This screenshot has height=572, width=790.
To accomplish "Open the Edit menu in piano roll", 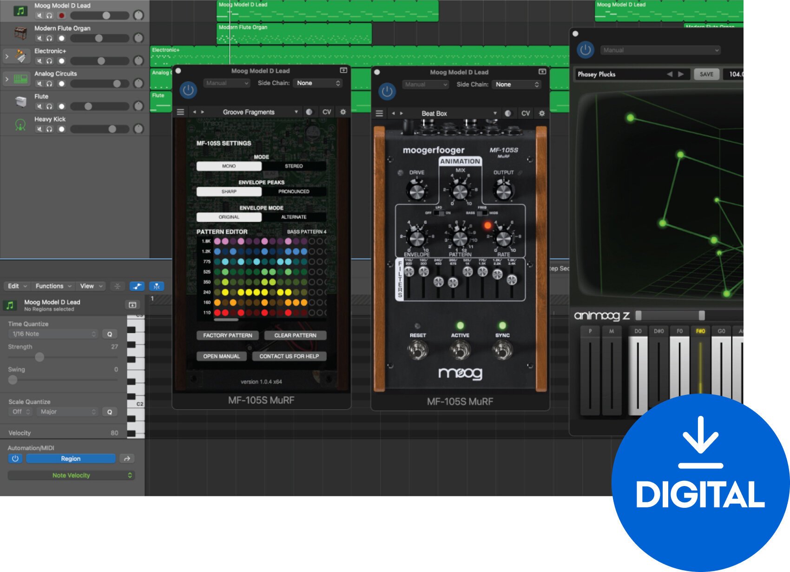I will [15, 286].
